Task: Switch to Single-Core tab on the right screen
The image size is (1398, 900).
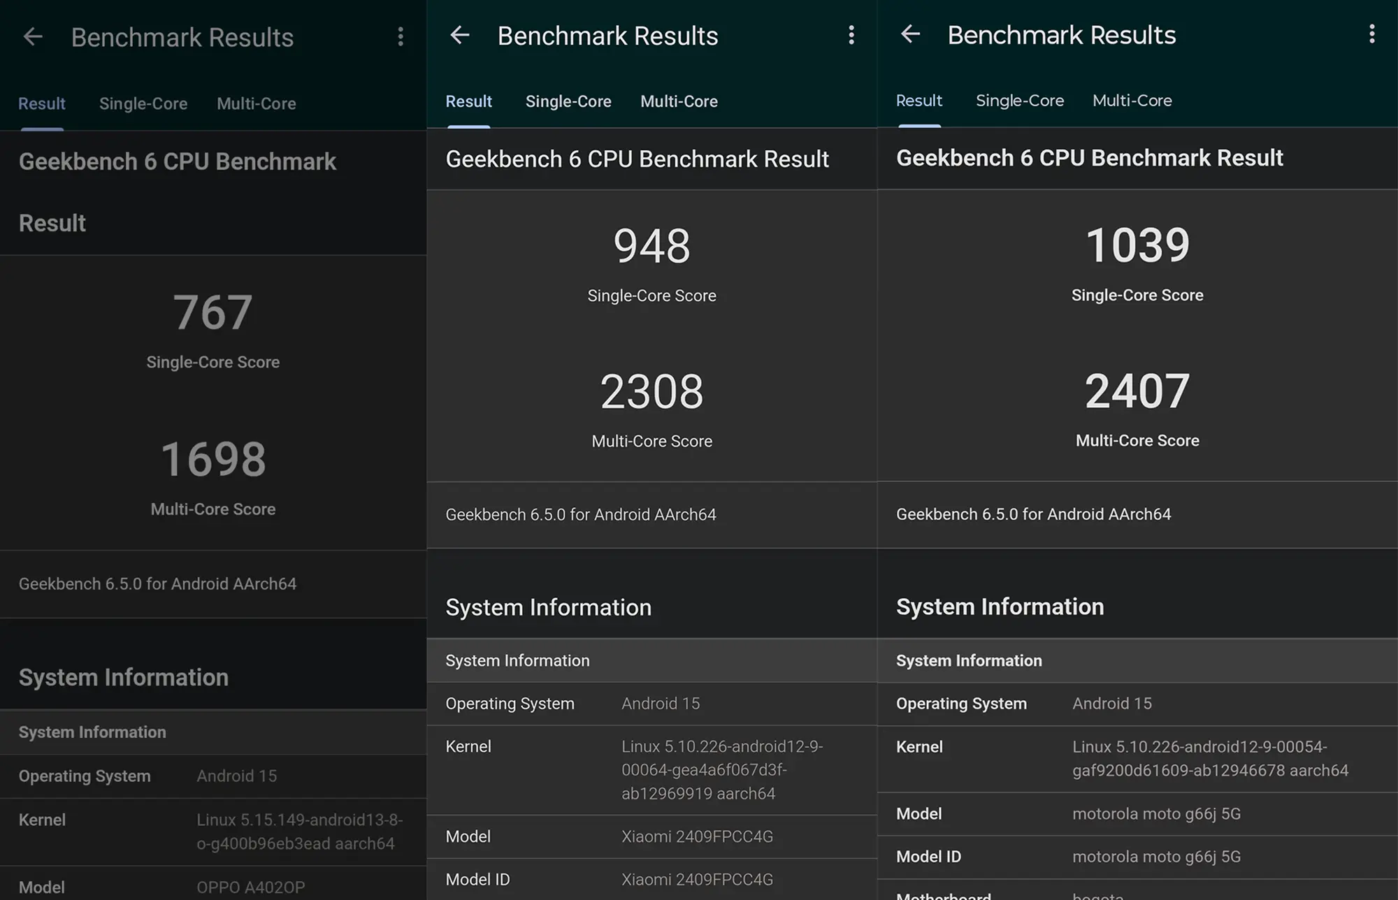Action: pyautogui.click(x=1020, y=100)
